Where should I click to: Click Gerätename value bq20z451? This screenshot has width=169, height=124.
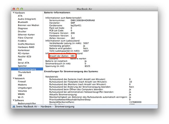(x=76, y=26)
